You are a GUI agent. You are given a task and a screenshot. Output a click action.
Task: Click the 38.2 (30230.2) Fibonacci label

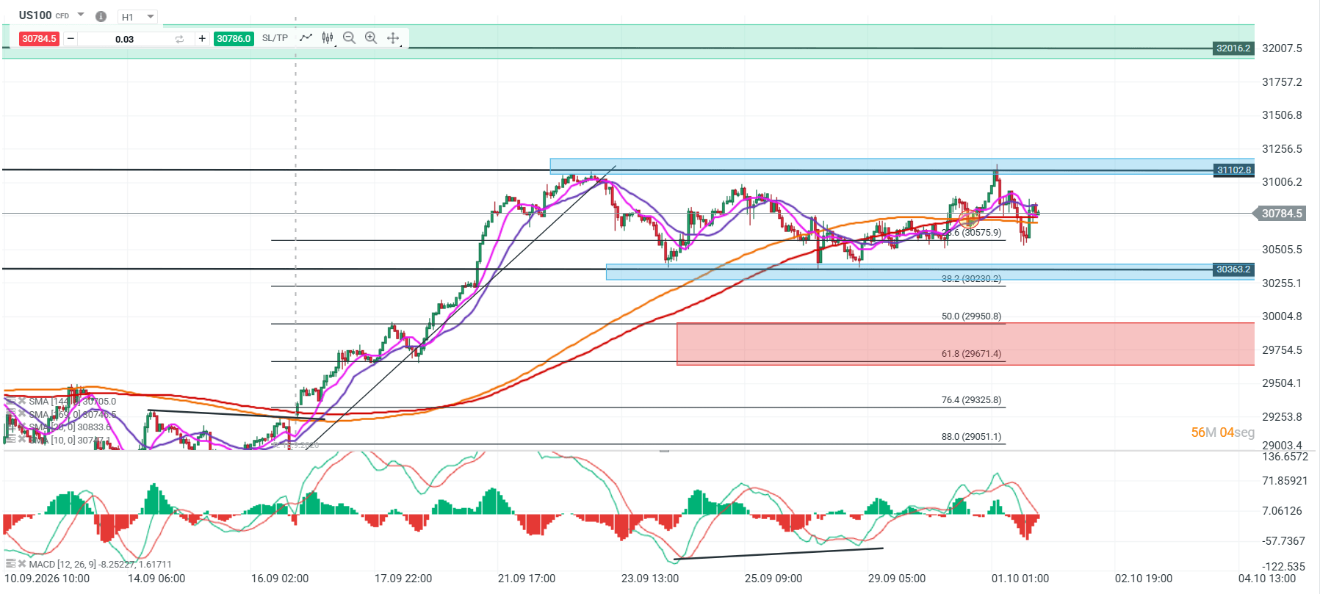point(971,279)
